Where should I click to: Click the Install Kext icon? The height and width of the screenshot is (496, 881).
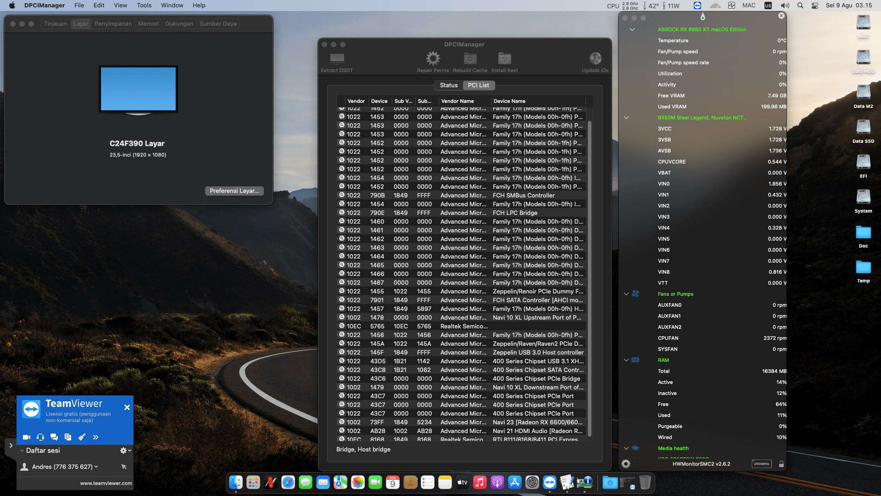click(504, 59)
